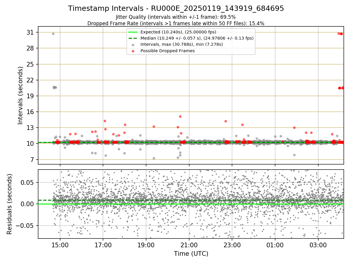This screenshot has height=264, width=352.
Task: Click the y-axis tick label 31
Action: (x=31, y=33)
